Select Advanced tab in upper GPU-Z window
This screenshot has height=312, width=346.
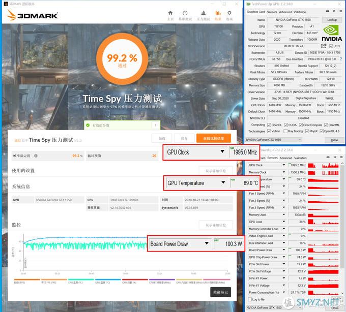point(285,12)
